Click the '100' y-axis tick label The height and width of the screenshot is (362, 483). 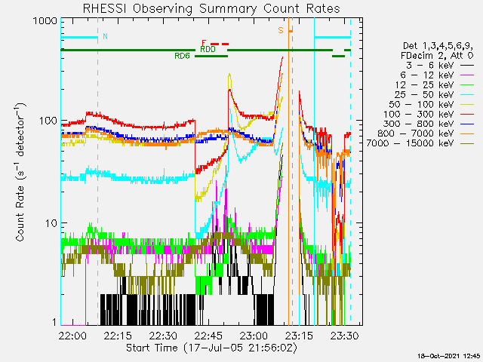coord(48,121)
